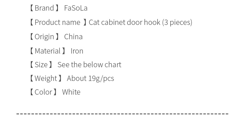Click the Size label
Screen dimensions: 246x127
(x=41, y=65)
